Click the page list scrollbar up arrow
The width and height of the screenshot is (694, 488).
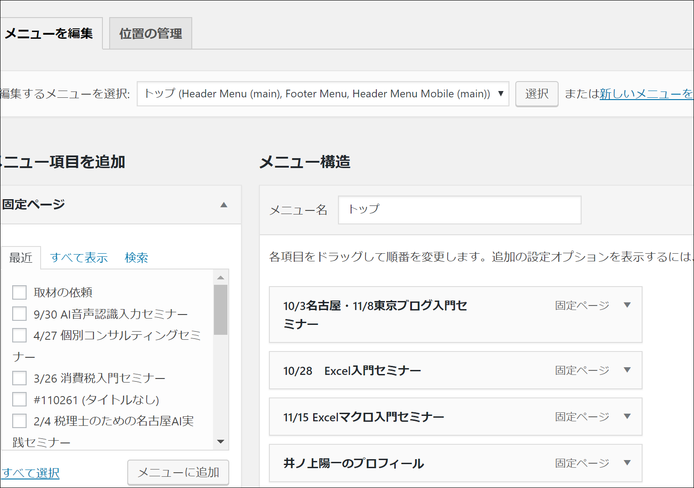[221, 278]
